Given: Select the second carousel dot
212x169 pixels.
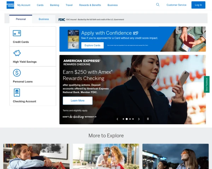Looking at the screenshot, I should [127, 119].
